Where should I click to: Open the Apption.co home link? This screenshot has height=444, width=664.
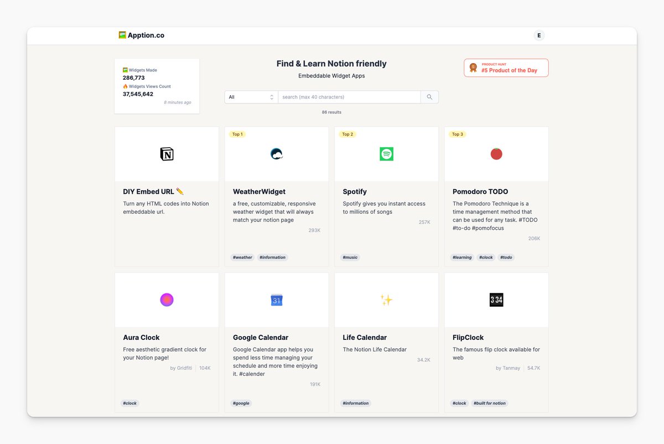coord(142,35)
